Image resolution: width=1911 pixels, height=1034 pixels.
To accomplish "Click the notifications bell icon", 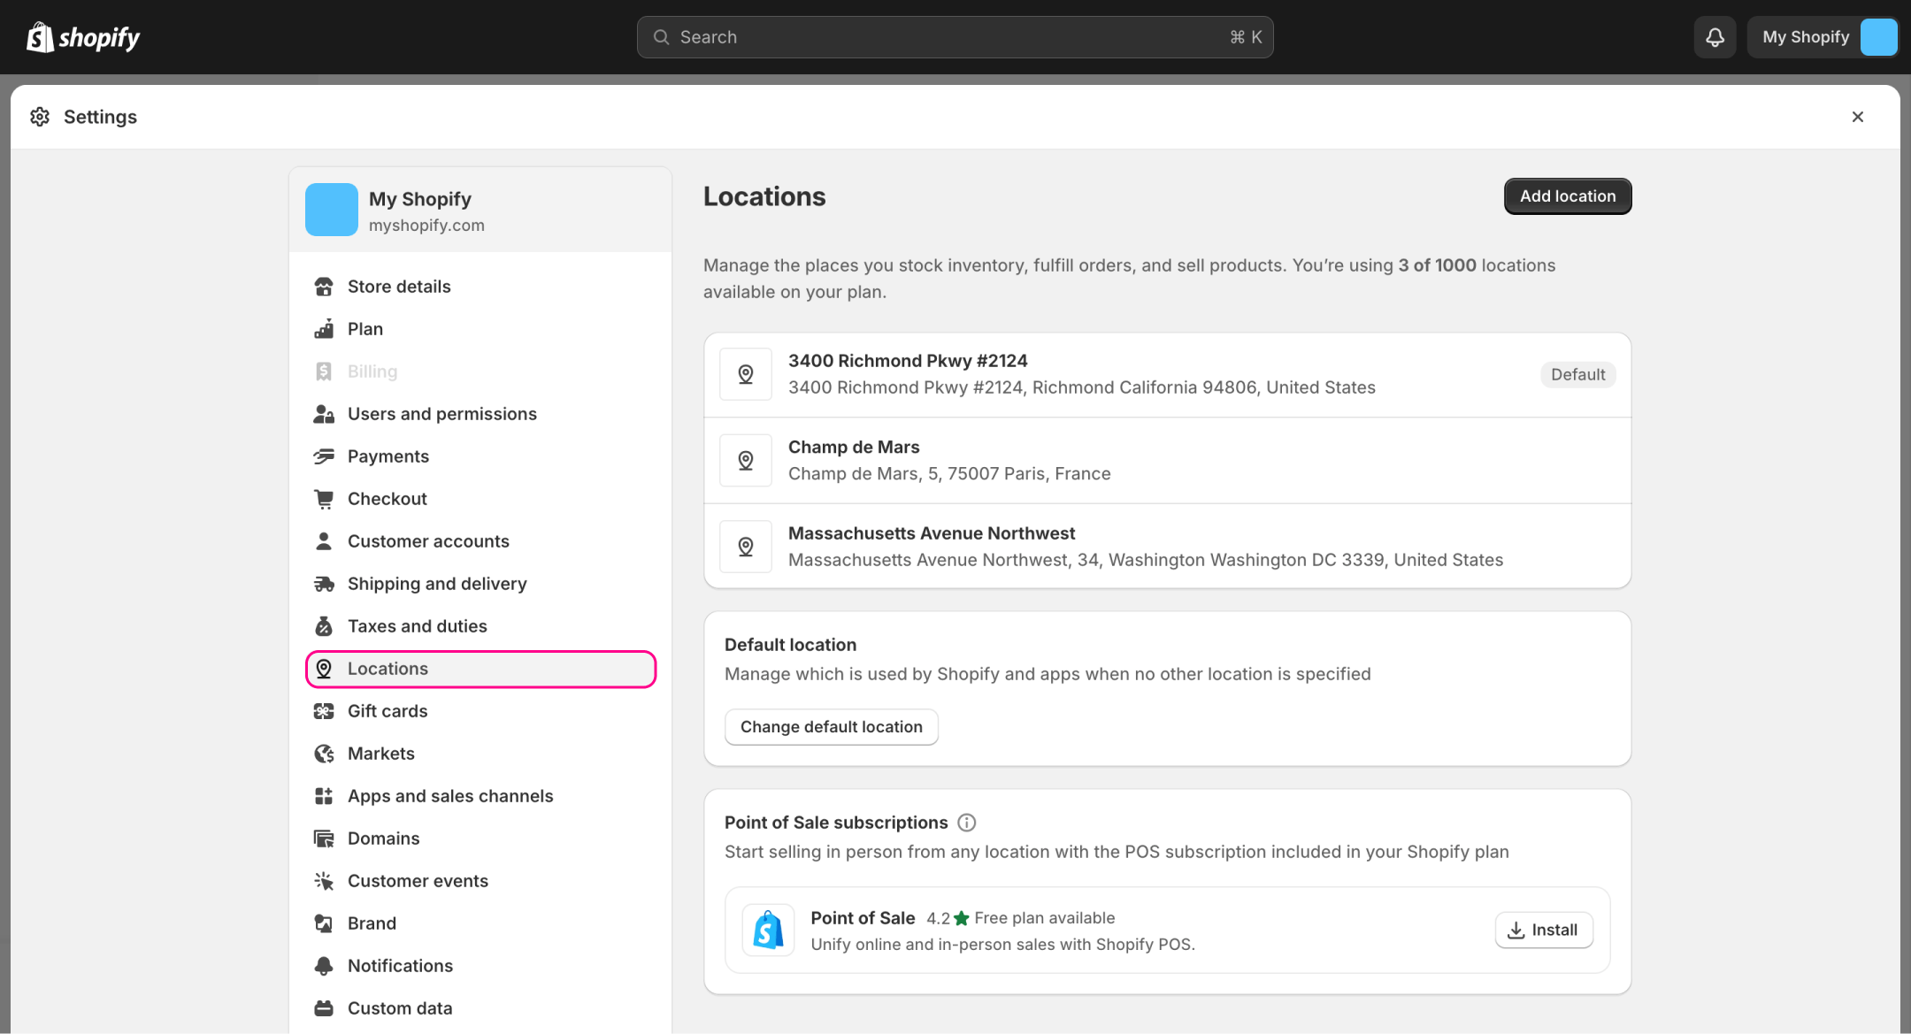I will pyautogui.click(x=1715, y=37).
